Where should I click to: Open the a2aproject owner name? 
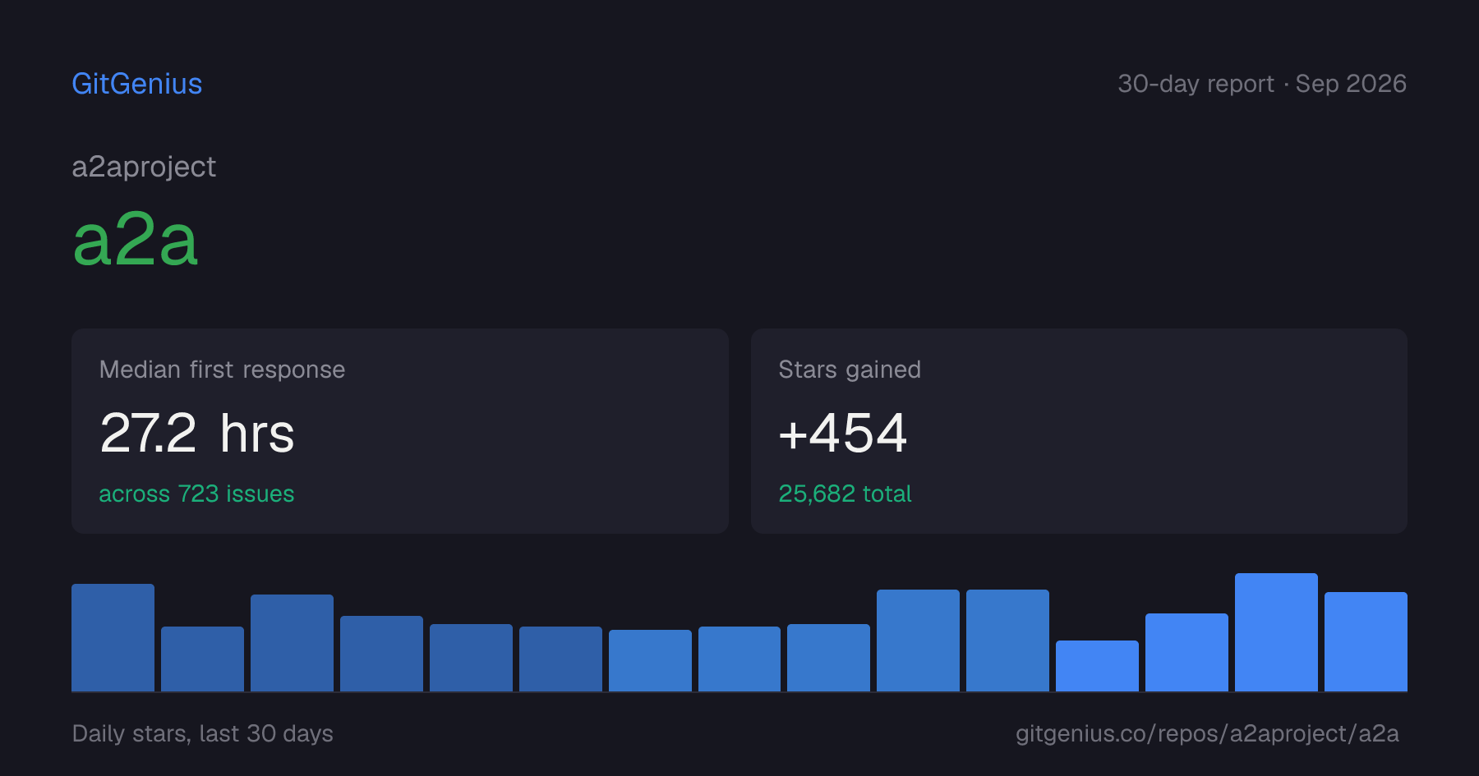pos(144,167)
